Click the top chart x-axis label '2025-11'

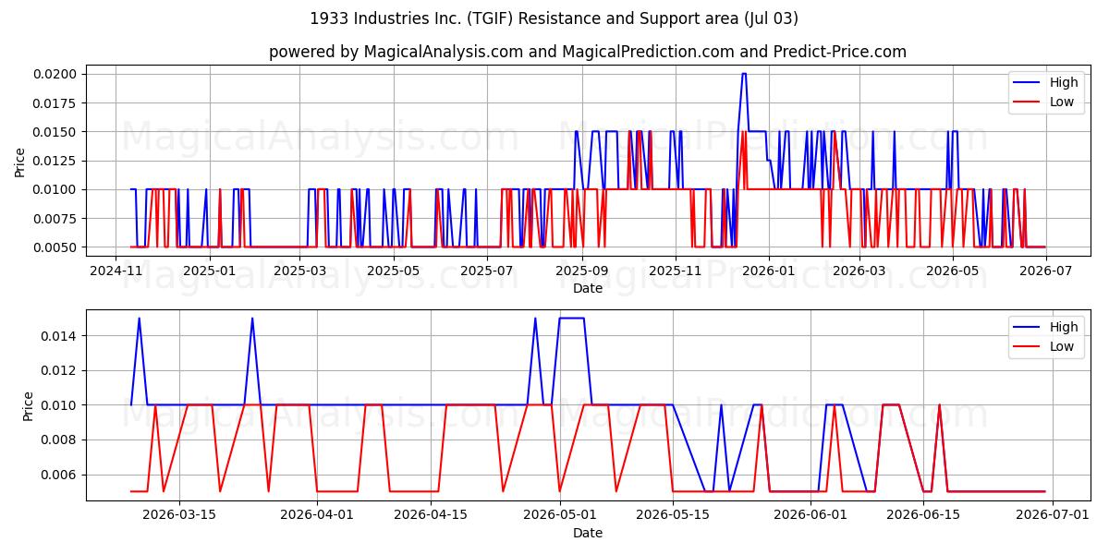676,271
